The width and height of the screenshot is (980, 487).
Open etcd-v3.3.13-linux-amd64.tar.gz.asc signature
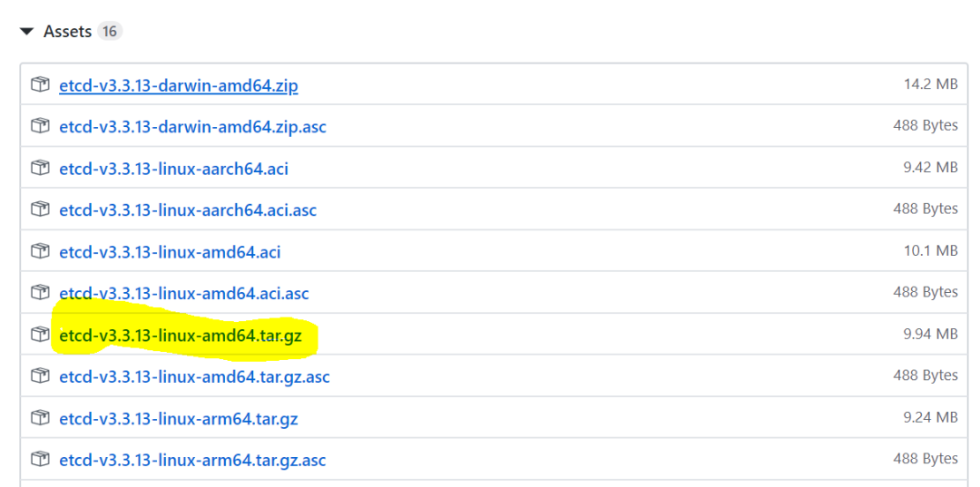click(x=194, y=377)
